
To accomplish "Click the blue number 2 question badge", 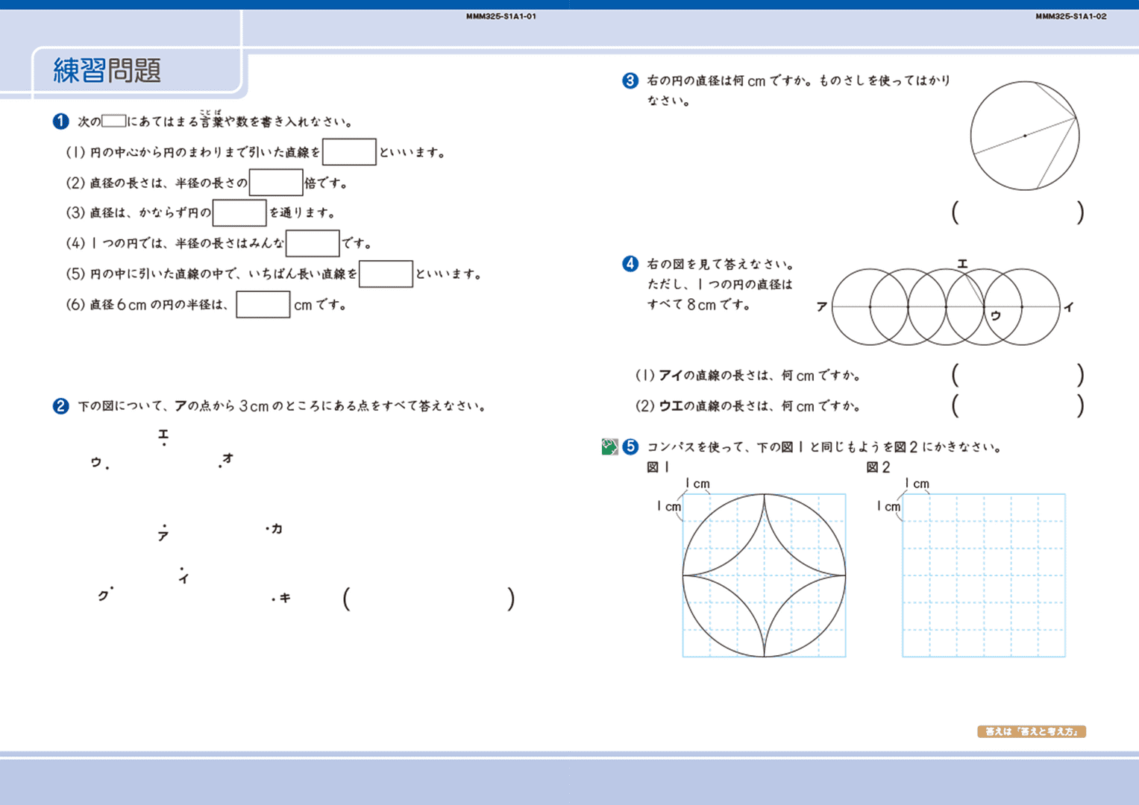I will pos(61,406).
